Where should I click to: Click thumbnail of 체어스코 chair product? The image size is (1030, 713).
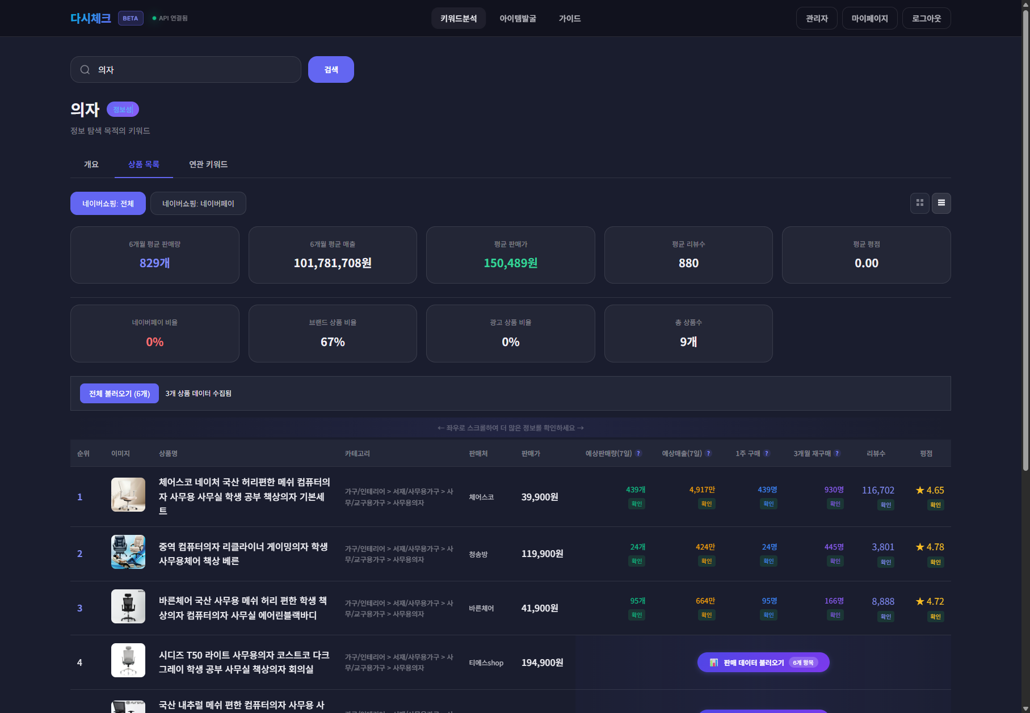[x=128, y=495]
